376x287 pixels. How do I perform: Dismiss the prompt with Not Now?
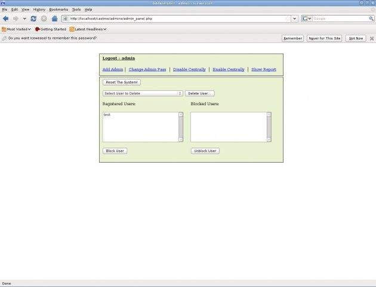[x=356, y=38]
